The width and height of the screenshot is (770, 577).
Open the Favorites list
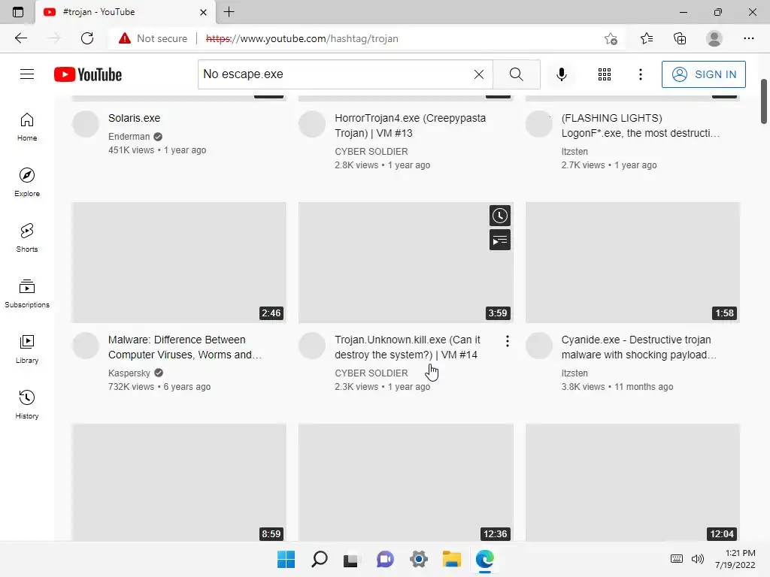pyautogui.click(x=647, y=38)
